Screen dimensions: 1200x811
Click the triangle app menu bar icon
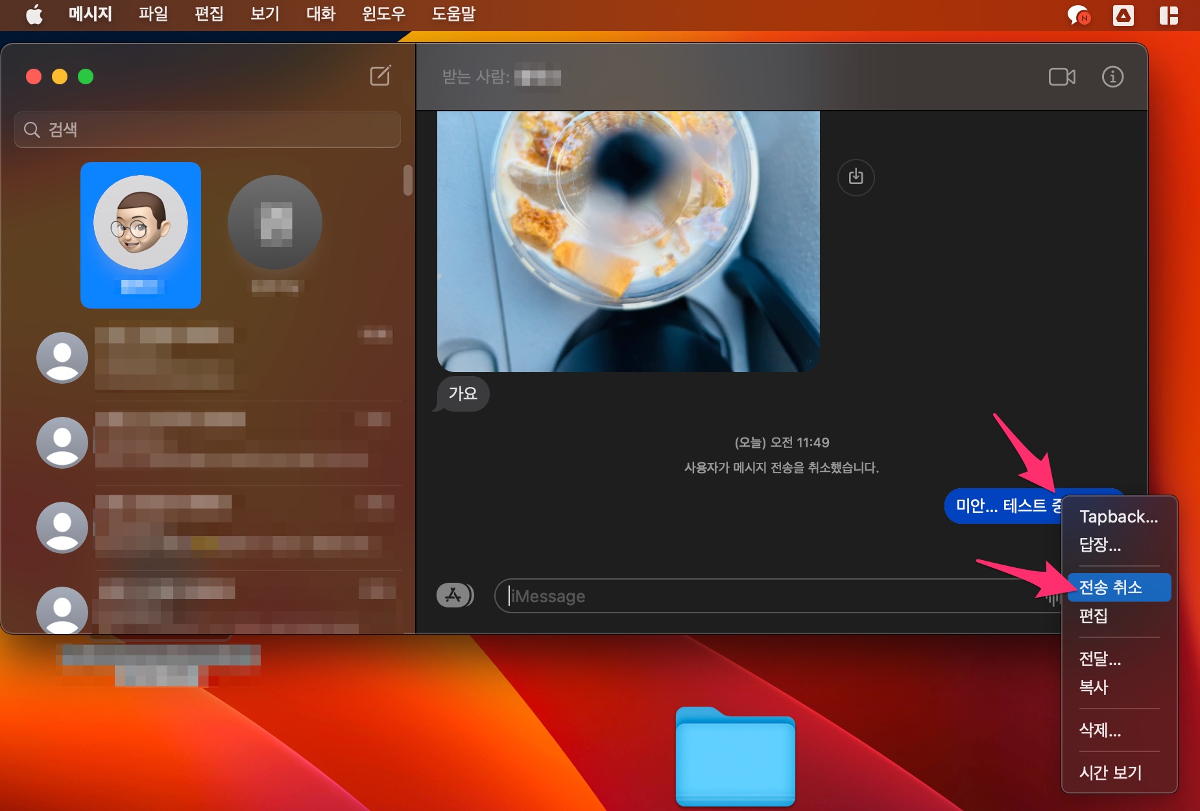1123,15
